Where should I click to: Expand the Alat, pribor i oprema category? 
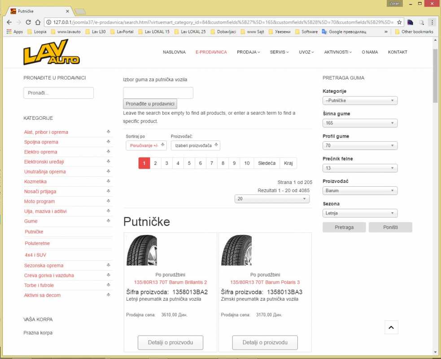[108, 131]
